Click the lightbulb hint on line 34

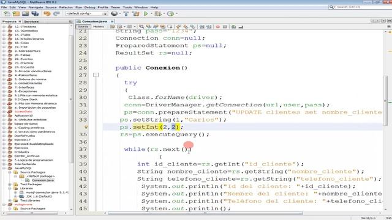[86, 127]
